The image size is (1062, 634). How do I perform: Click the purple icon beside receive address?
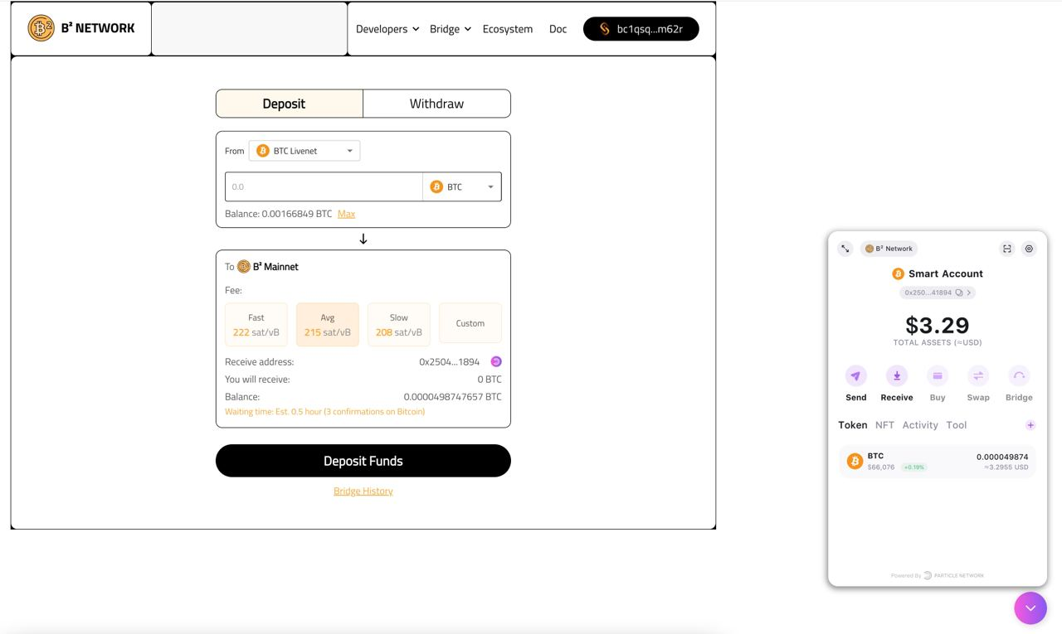(x=496, y=361)
